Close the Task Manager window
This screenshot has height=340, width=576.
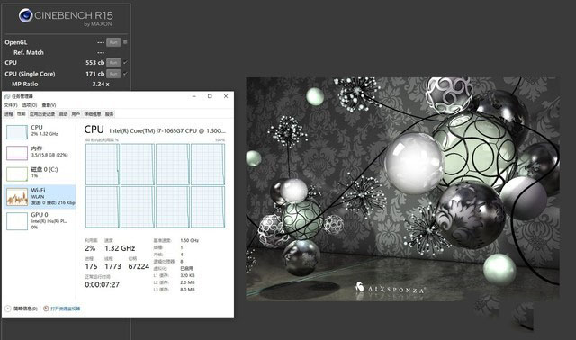226,96
